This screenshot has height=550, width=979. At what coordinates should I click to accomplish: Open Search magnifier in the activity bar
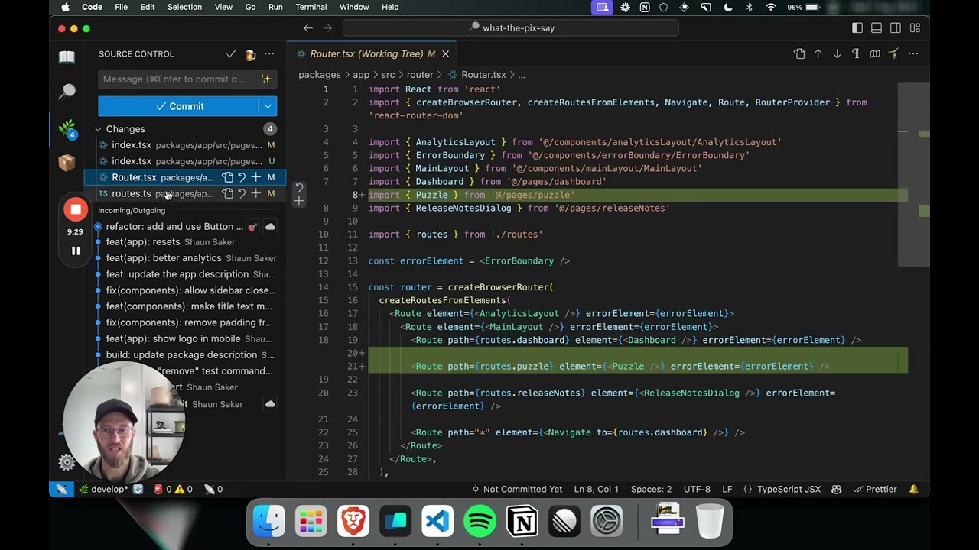click(x=67, y=92)
